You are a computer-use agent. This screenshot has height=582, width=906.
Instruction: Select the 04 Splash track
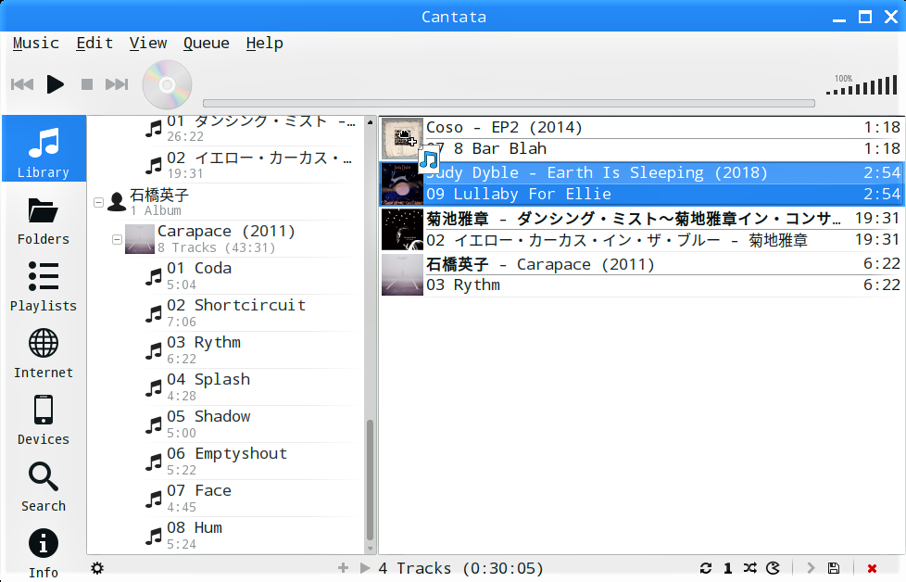[251, 387]
